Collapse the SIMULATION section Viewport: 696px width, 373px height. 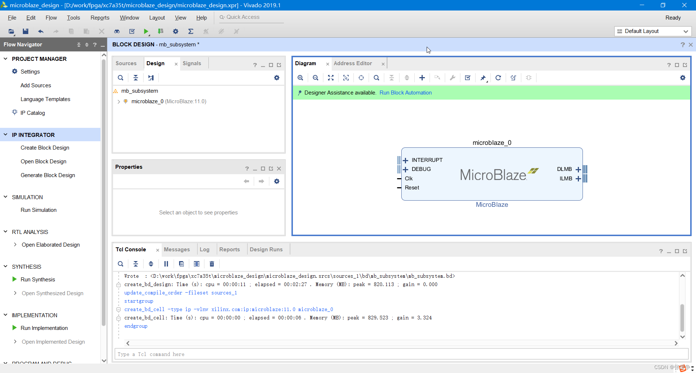(5, 197)
